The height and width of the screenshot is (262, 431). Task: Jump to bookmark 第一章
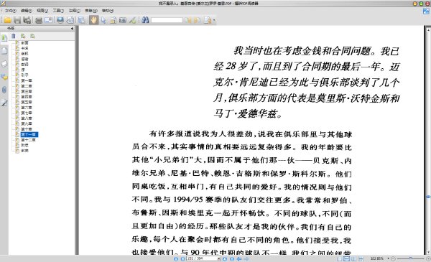[27, 80]
